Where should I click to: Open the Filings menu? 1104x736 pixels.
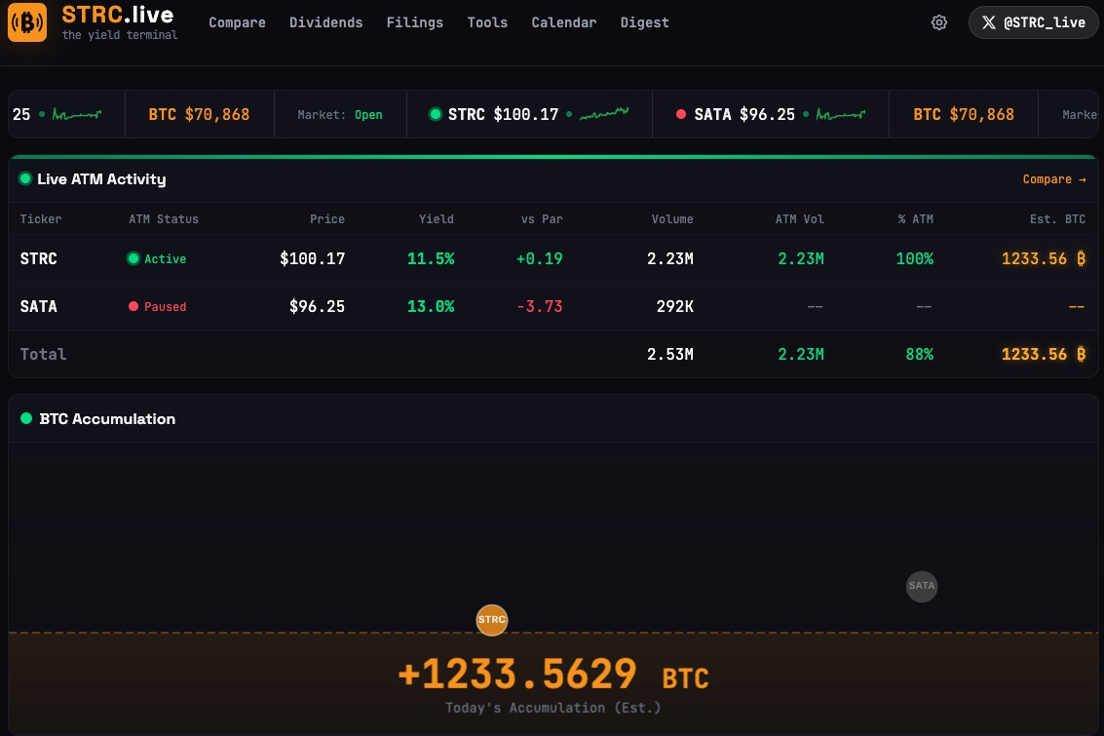click(x=415, y=22)
